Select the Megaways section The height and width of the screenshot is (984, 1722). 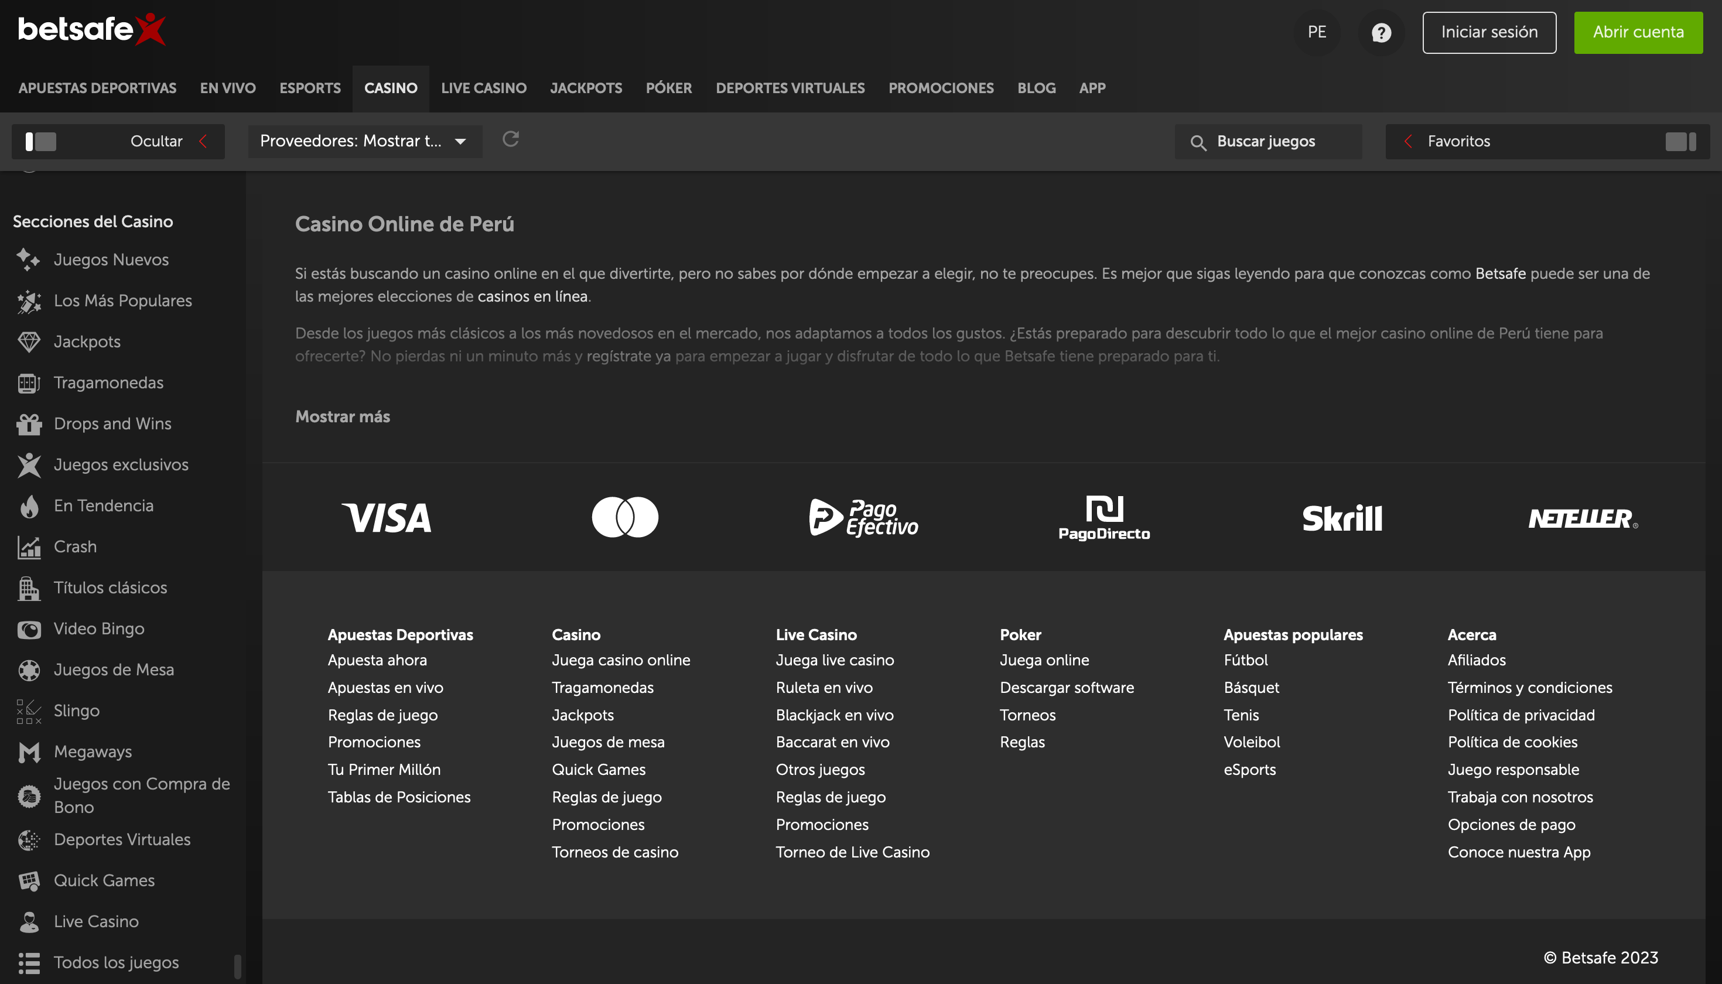tap(93, 751)
